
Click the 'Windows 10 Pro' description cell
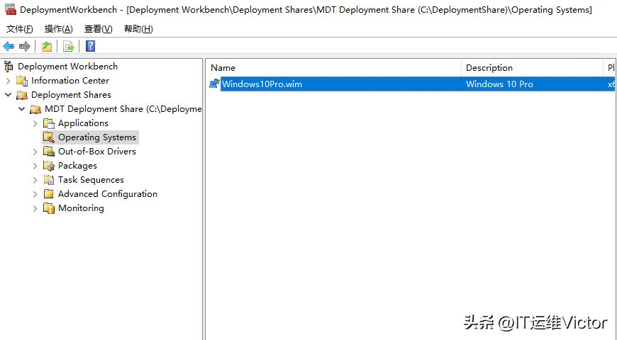[x=499, y=84]
